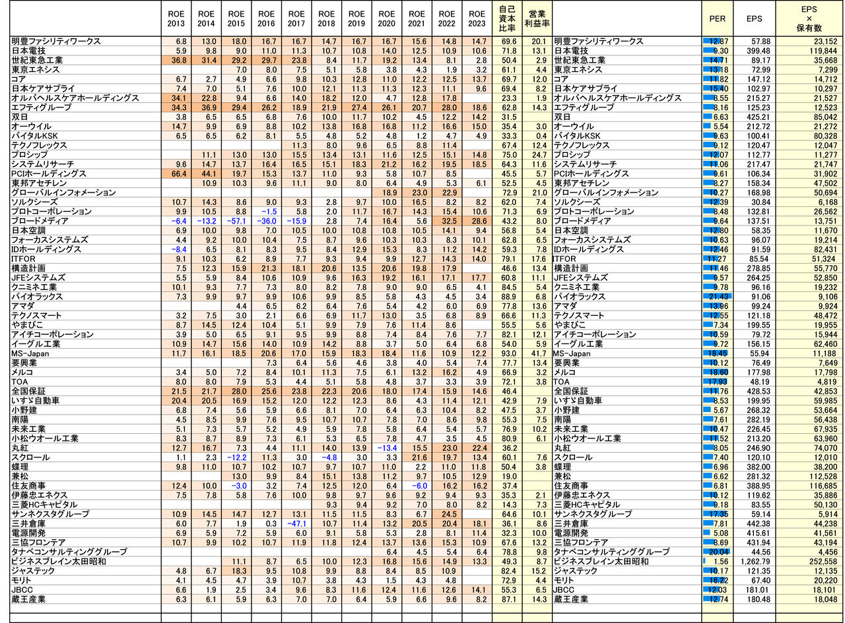Click ビジネスブレイン太田昭和 EPS×保有数 value 252,558
845x623 pixels.
point(823,560)
